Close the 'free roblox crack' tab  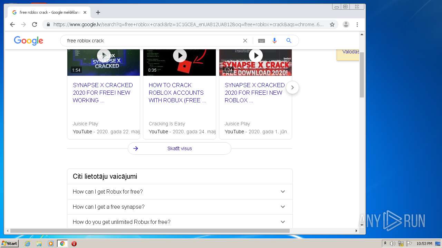coord(85,12)
